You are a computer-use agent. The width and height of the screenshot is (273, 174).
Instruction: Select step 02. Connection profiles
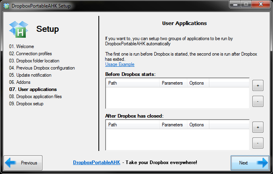[31, 54]
